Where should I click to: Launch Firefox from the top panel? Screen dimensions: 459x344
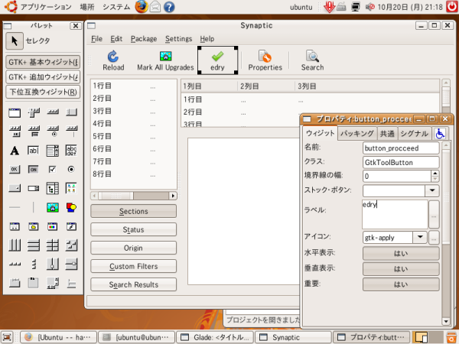pos(142,7)
